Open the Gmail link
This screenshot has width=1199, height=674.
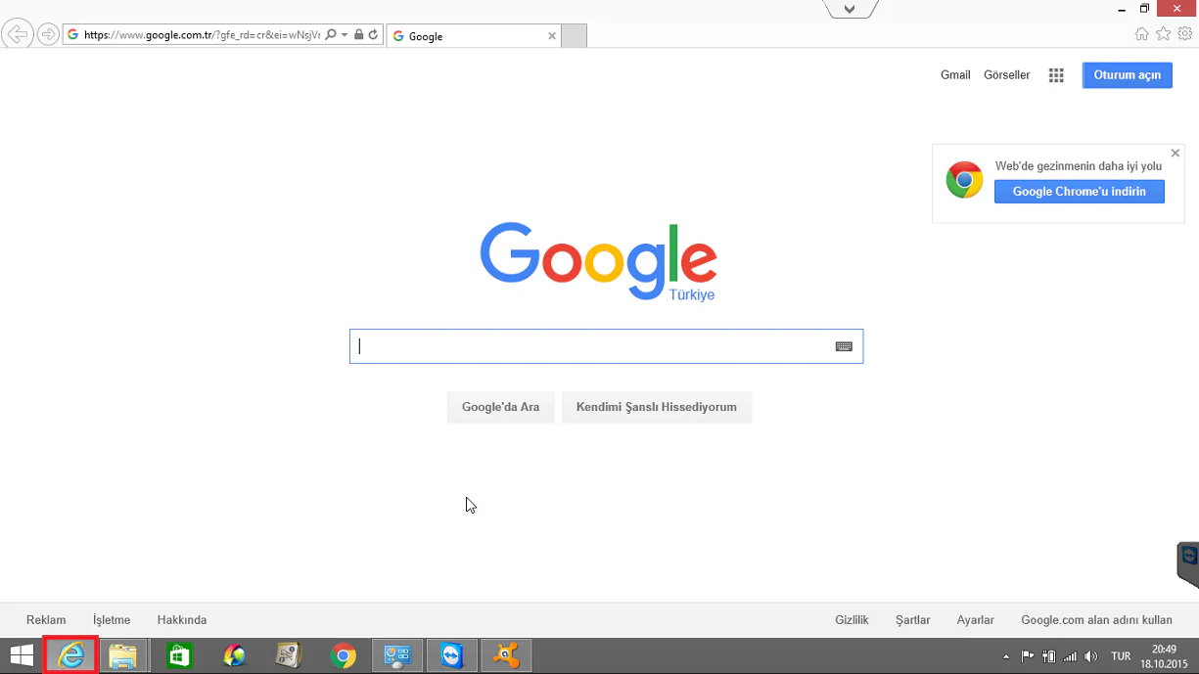pyautogui.click(x=955, y=75)
